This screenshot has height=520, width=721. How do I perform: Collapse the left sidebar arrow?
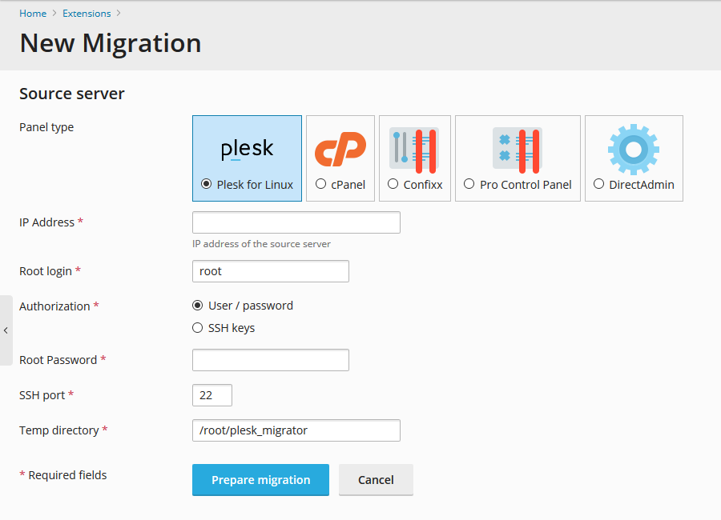click(x=6, y=330)
